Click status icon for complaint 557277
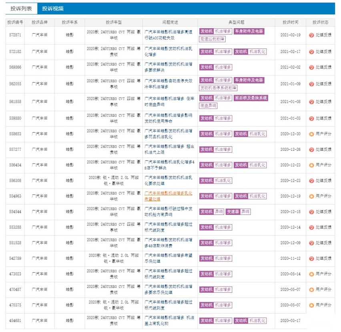 [311, 150]
